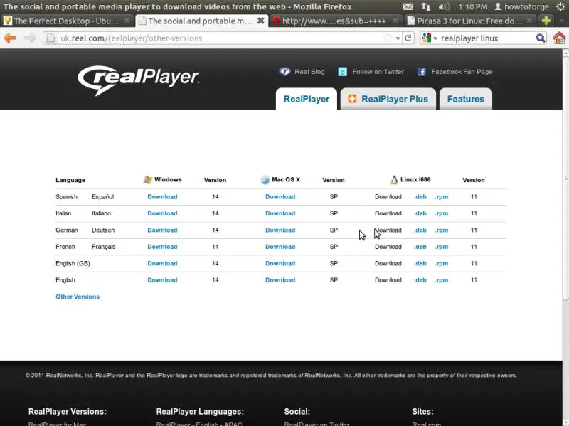Viewport: 569px width, 426px height.
Task: Download English Linux .rpm package
Action: point(442,280)
